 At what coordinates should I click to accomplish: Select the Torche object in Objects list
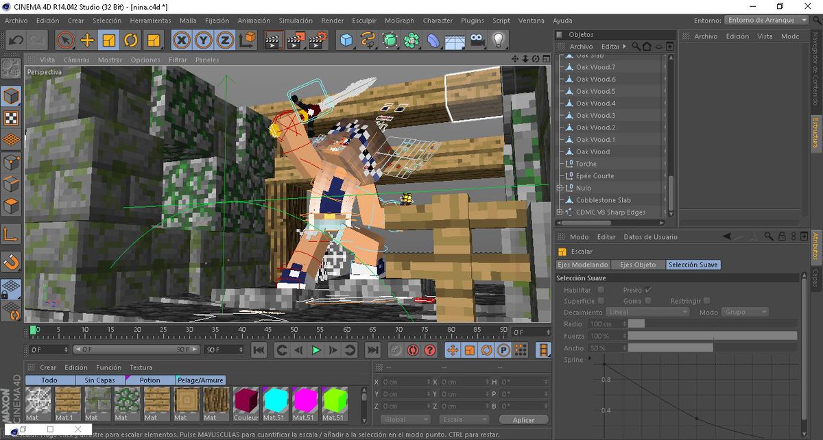tap(586, 164)
